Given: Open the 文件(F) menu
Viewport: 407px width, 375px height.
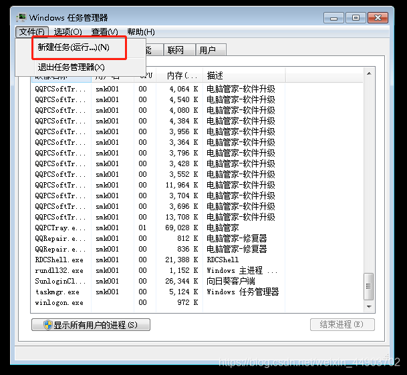Looking at the screenshot, I should (x=32, y=32).
